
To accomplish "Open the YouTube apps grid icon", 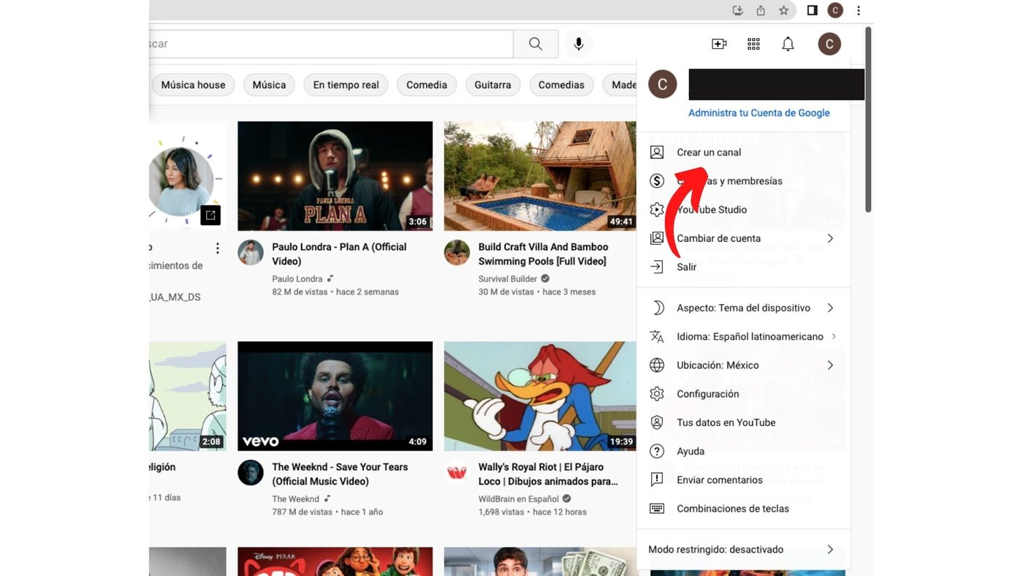I will [x=753, y=44].
